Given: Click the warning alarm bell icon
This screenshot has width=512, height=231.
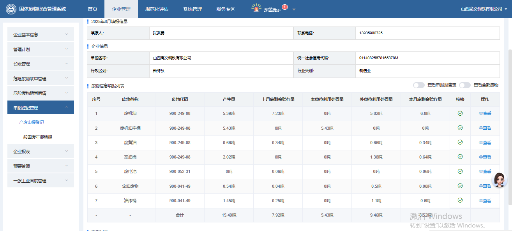Looking at the screenshot, I should coord(256,8).
